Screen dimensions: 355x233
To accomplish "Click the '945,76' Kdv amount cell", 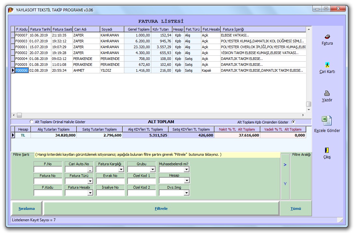I will 162,41.
